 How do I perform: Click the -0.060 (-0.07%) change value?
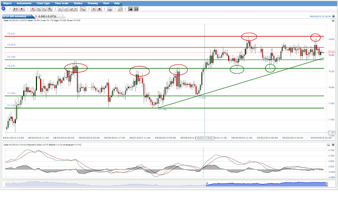pos(47,16)
